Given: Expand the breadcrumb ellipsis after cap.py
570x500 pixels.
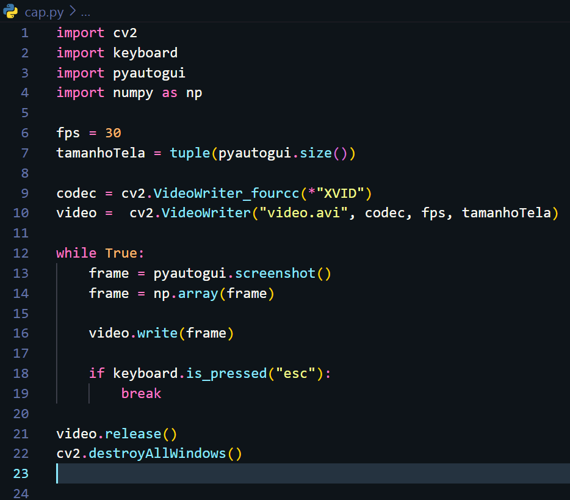Looking at the screenshot, I should coord(86,15).
